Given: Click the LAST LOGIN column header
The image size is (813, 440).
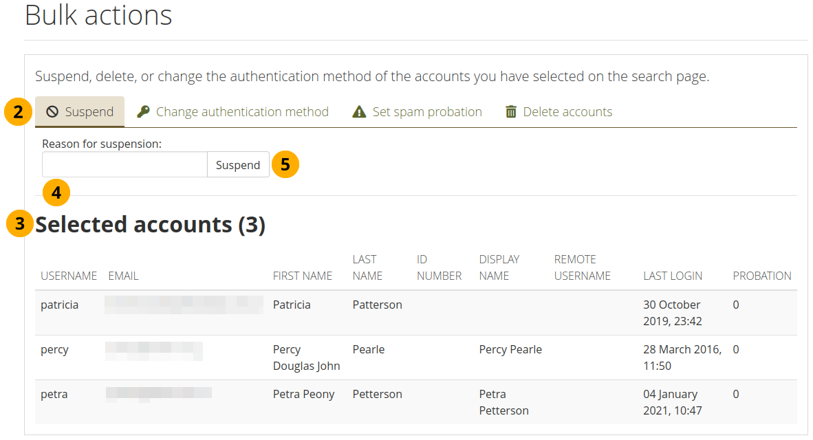Looking at the screenshot, I should (x=673, y=276).
